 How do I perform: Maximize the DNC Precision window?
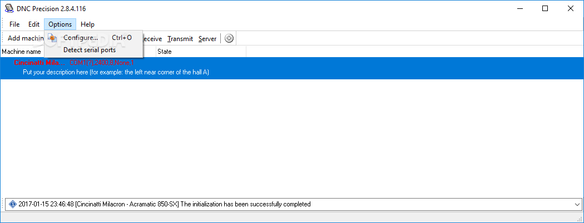(545, 8)
